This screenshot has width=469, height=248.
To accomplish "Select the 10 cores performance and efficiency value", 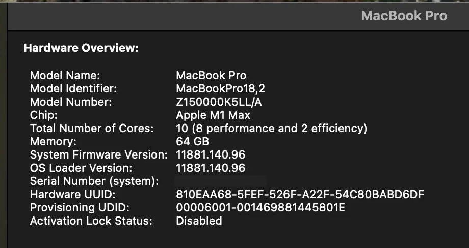I will pos(272,128).
